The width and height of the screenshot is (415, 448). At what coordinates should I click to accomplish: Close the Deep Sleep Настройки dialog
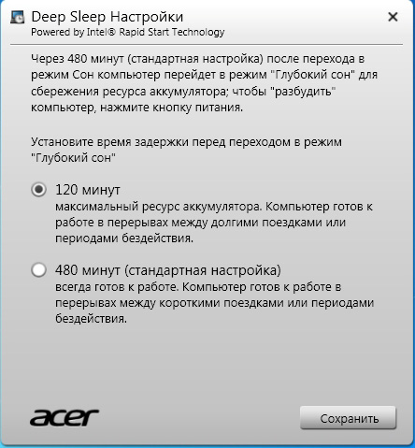pos(393,17)
